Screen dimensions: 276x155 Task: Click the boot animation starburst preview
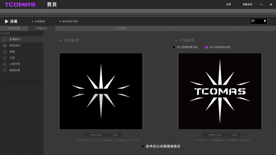point(101,91)
